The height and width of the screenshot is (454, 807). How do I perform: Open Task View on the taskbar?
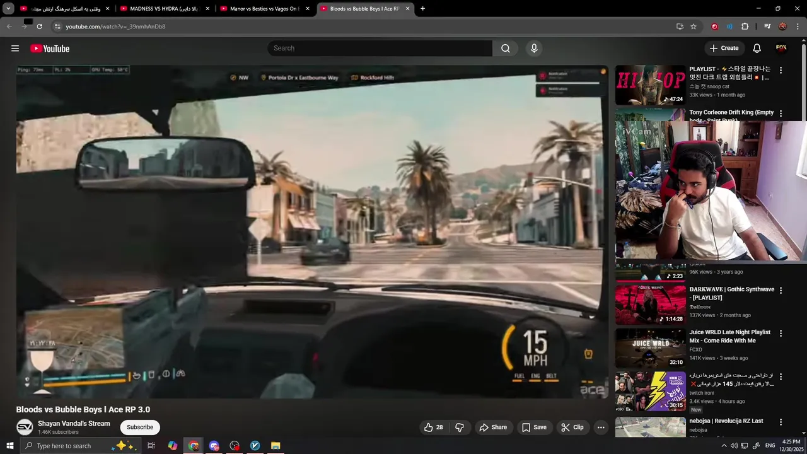point(151,446)
